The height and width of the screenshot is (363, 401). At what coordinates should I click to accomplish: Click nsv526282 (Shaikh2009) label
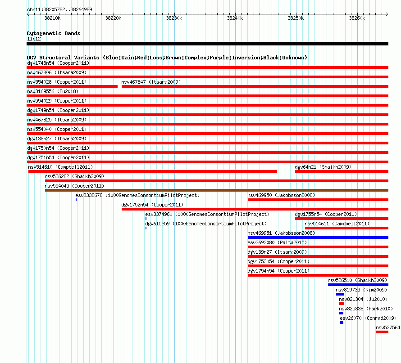point(74,176)
